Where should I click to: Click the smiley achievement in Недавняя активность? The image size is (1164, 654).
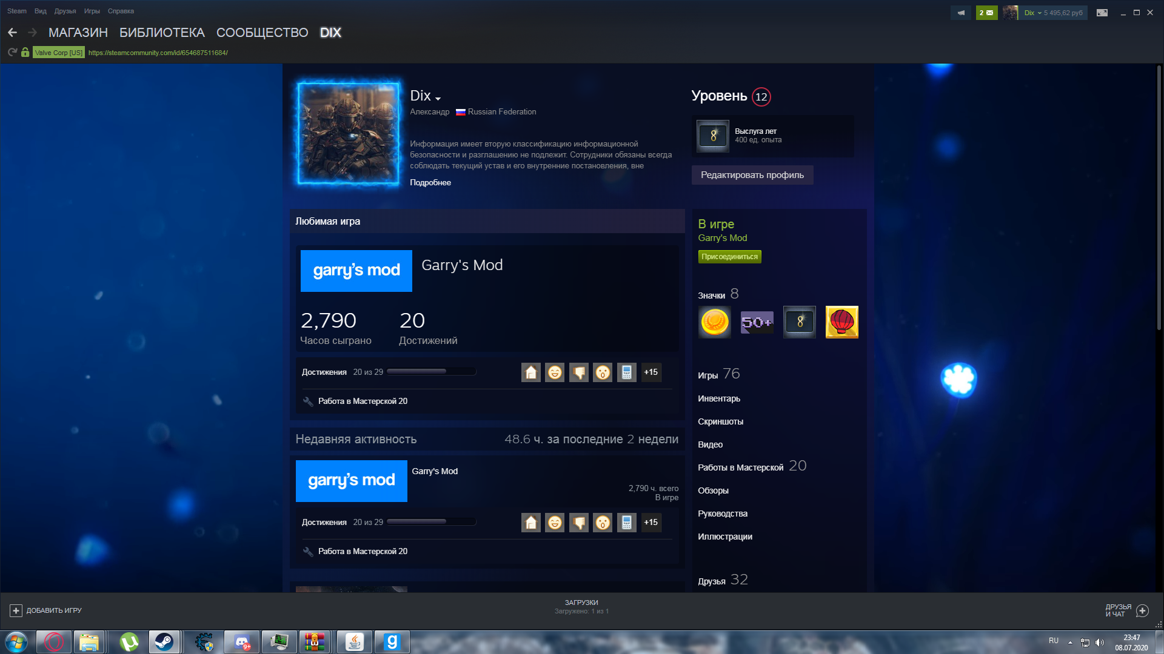click(555, 523)
